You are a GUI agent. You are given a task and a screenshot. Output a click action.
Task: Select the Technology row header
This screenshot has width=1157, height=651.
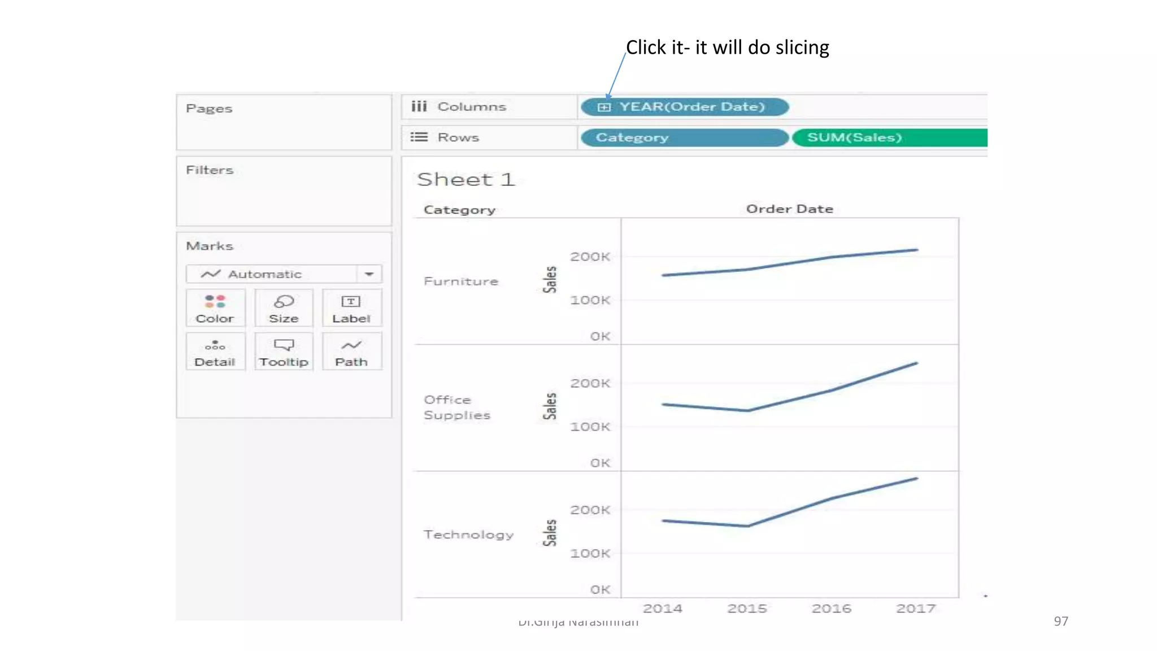468,535
